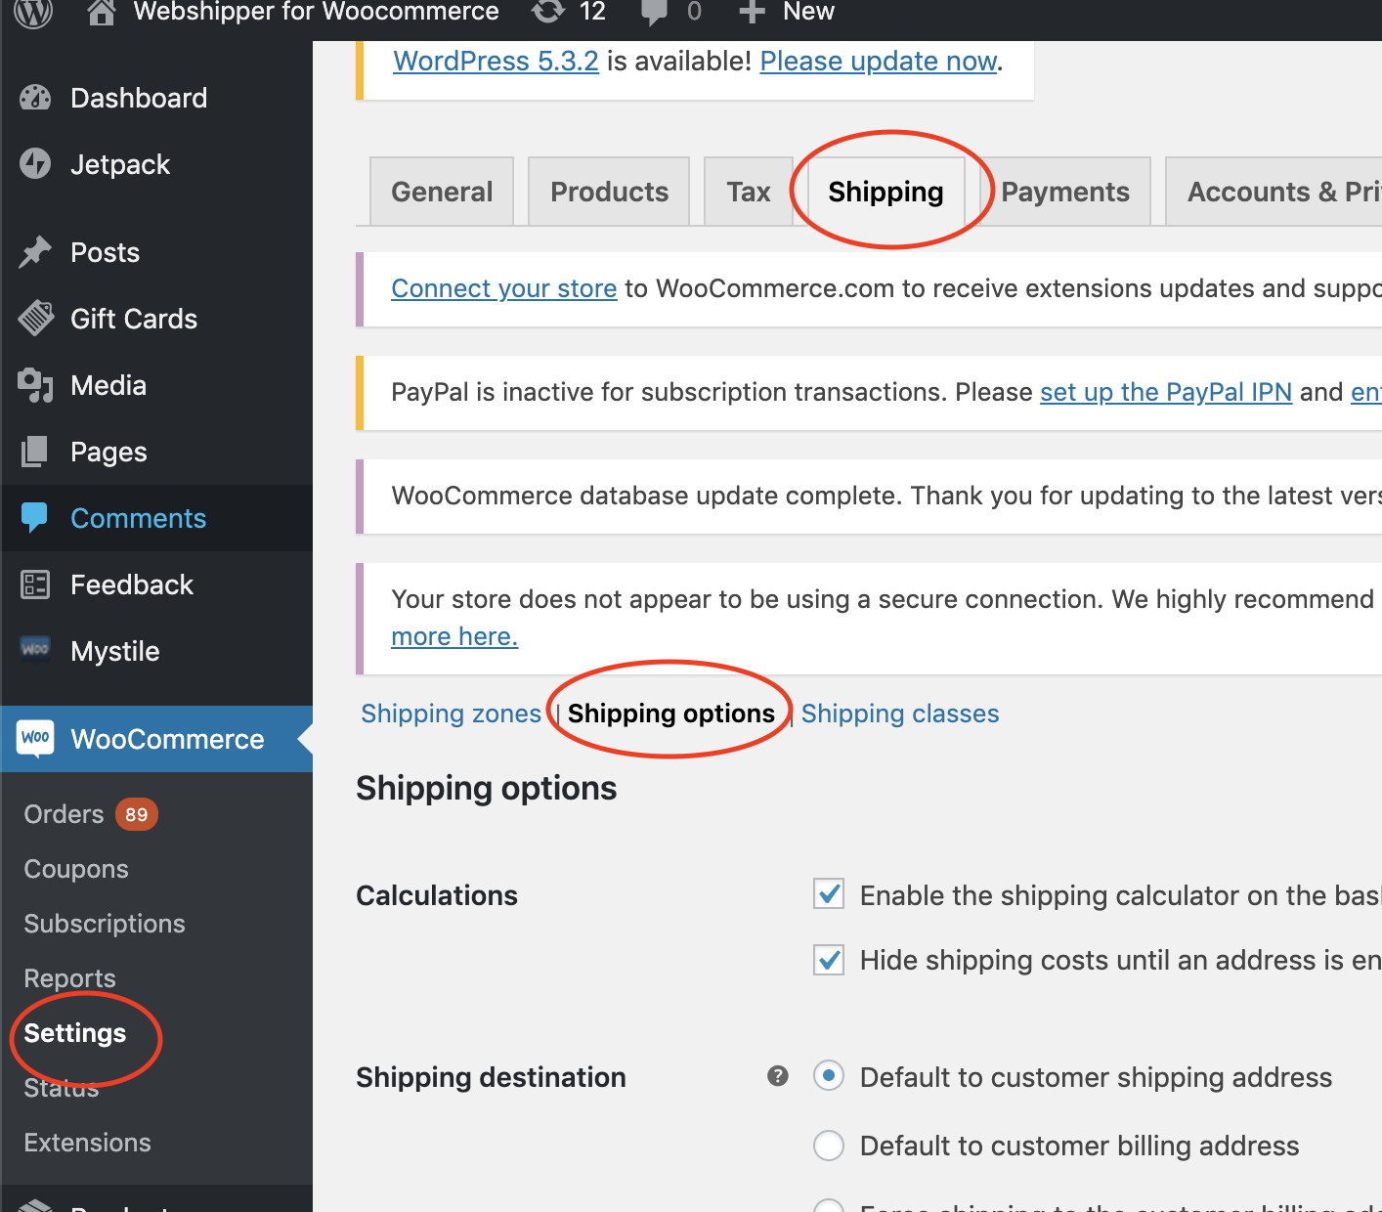The image size is (1382, 1212).
Task: Click the Orders count badge 89
Action: 137,814
